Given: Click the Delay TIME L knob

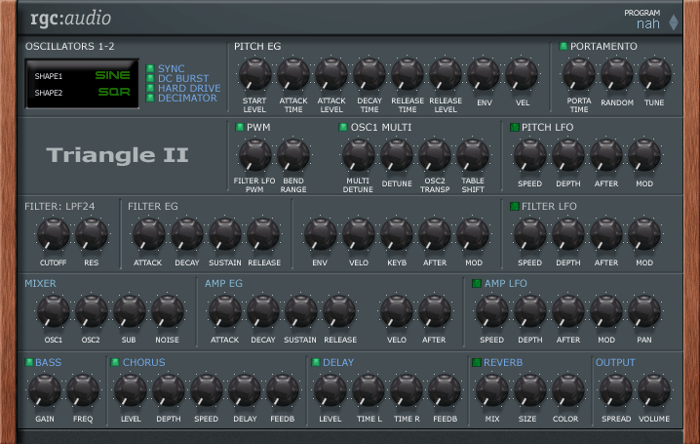Looking at the screenshot, I should 369,390.
